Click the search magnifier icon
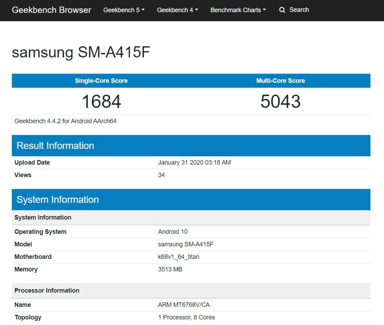384x325 pixels. 282,10
